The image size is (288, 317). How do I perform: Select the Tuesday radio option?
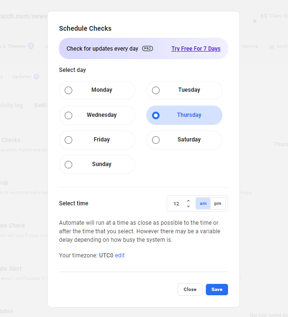(x=184, y=90)
